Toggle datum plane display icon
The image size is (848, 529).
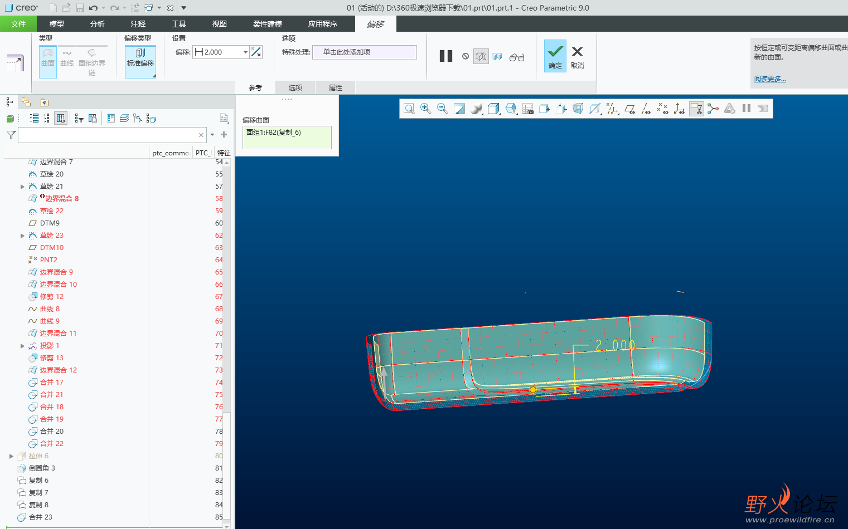coord(629,109)
